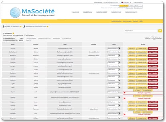Screen dimensions: 166x122
Task: Open help bubble beside import users CSV
Action: [x=48, y=27]
